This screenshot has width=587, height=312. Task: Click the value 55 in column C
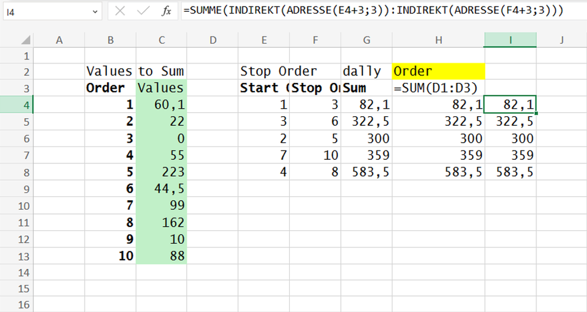click(162, 155)
